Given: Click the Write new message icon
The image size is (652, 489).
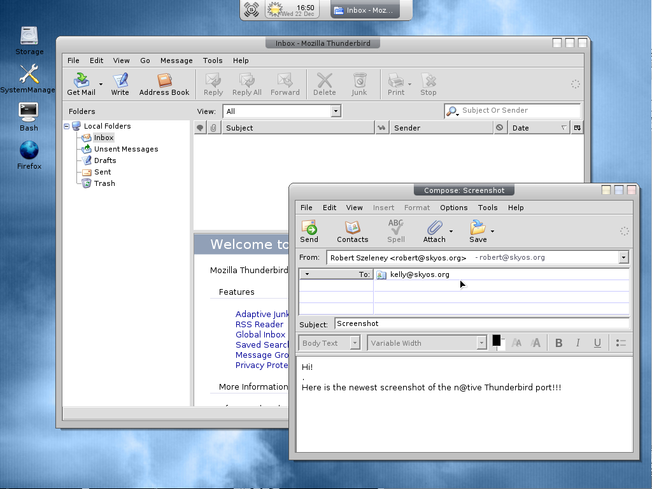Looking at the screenshot, I should [120, 84].
